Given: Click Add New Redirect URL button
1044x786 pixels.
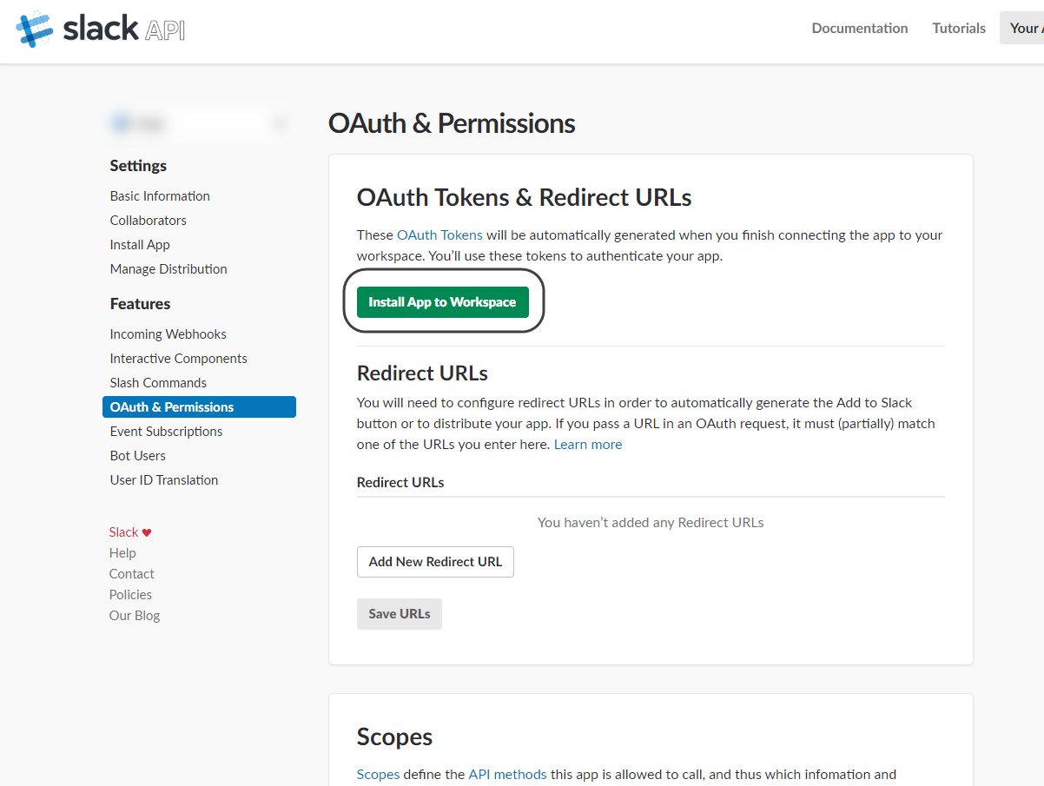Looking at the screenshot, I should pyautogui.click(x=435, y=562).
